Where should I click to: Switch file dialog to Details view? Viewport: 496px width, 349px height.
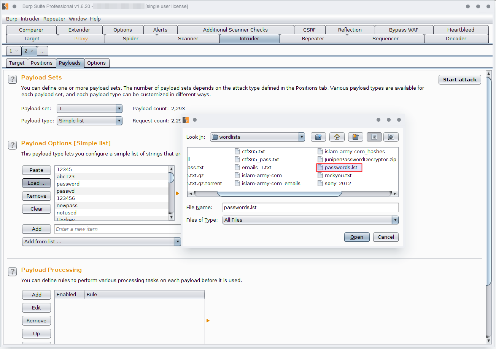tap(391, 137)
